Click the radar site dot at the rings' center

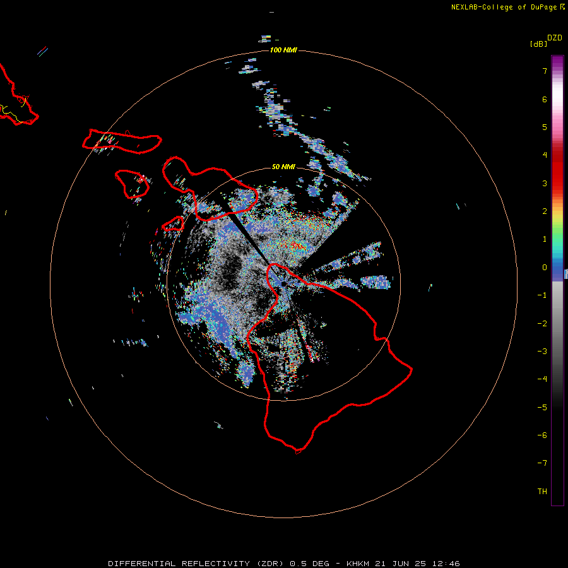pos(283,284)
